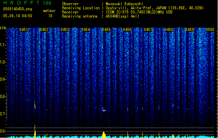Click observer name Masayuki Kobayashi
This screenshot has width=218, height=138.
click(x=124, y=4)
